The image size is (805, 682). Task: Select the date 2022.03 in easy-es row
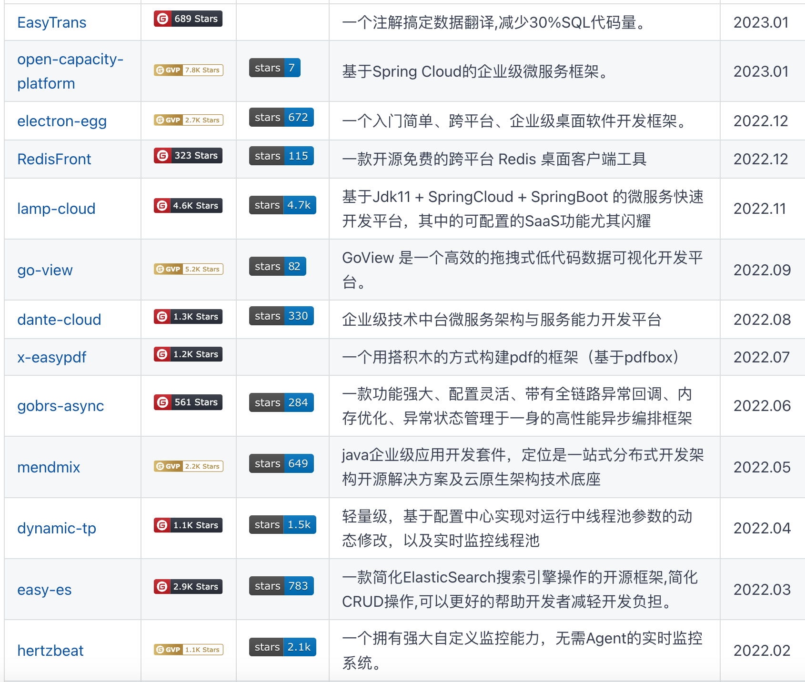pyautogui.click(x=762, y=590)
